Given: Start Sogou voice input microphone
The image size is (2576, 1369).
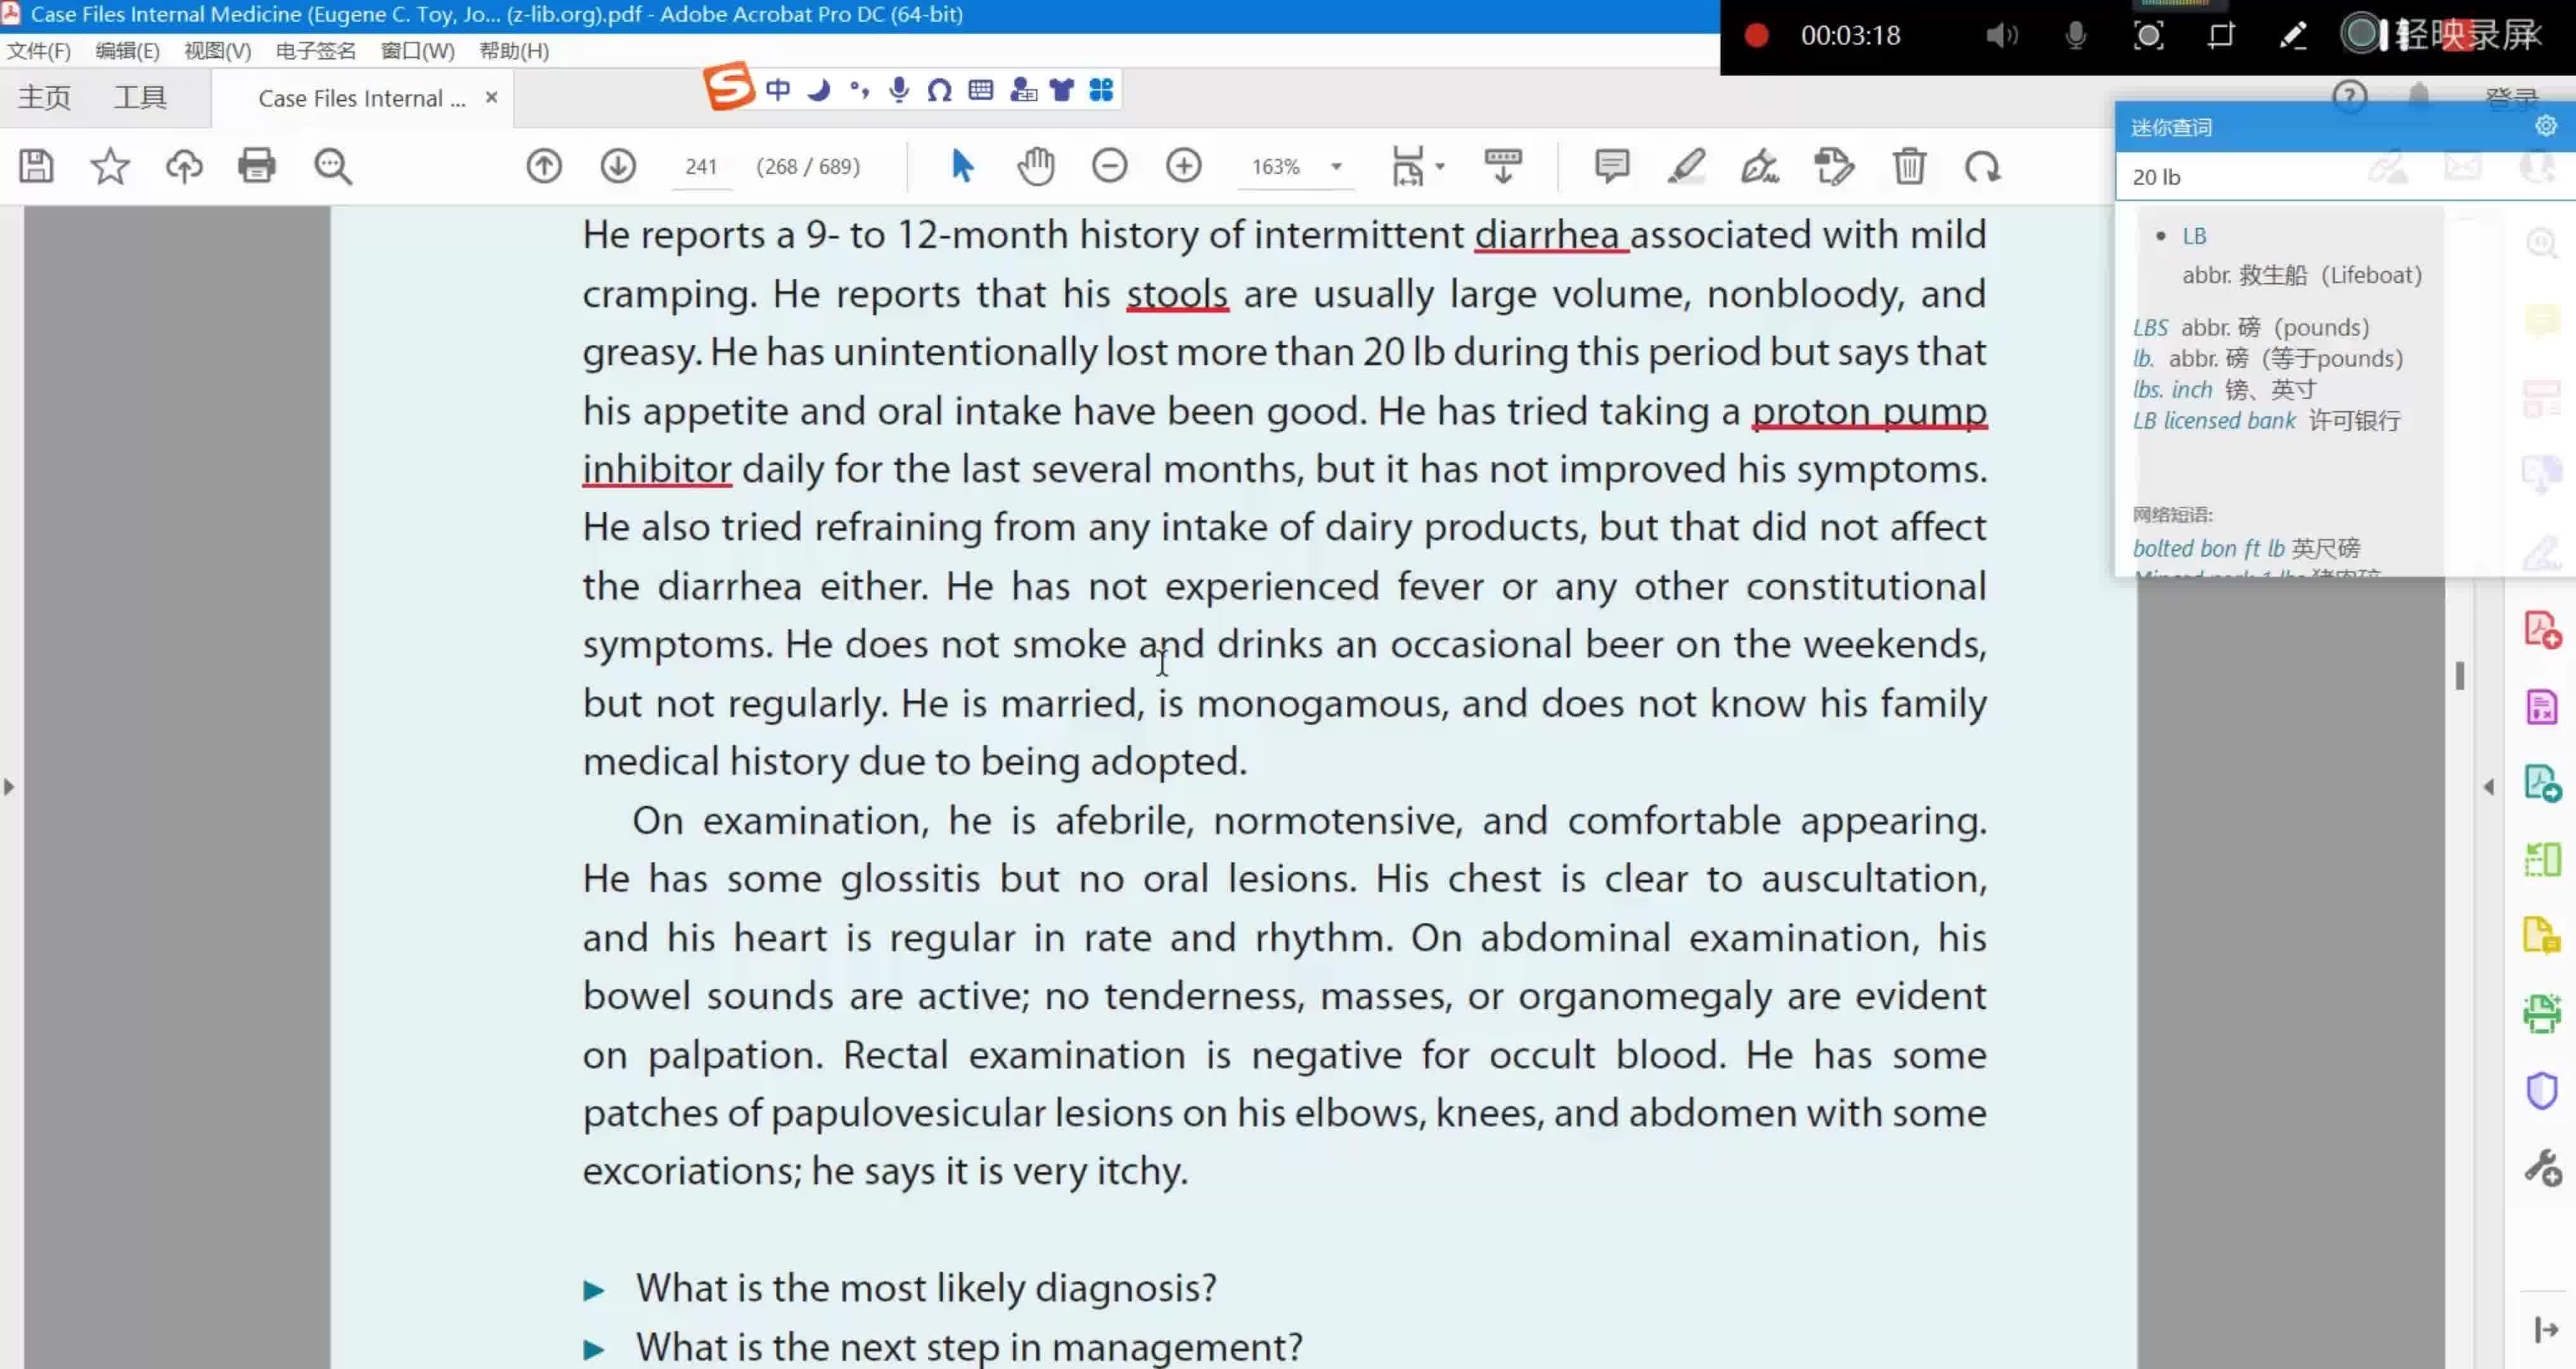Looking at the screenshot, I should 899,90.
